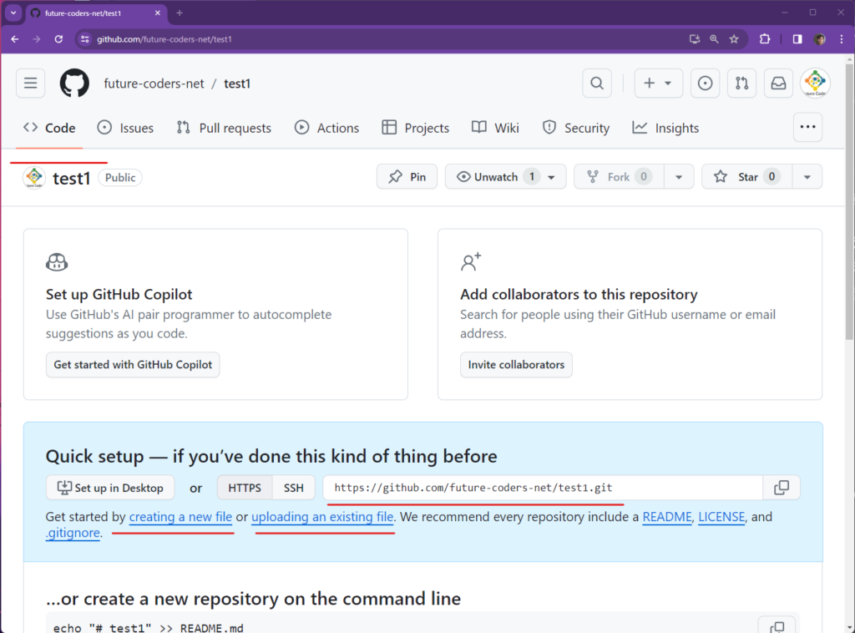Open the Actions tab
855x633 pixels.
tap(326, 128)
